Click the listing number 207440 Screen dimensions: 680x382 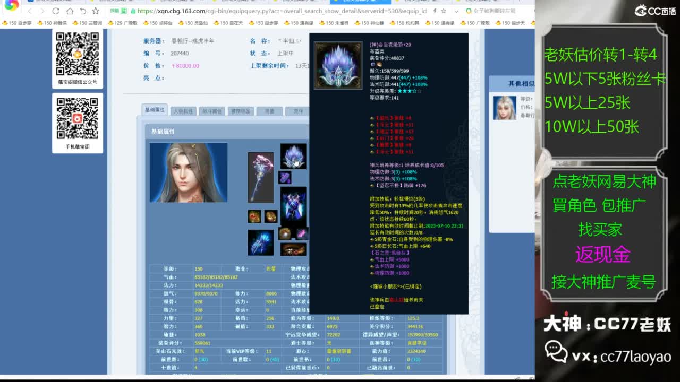pyautogui.click(x=180, y=54)
